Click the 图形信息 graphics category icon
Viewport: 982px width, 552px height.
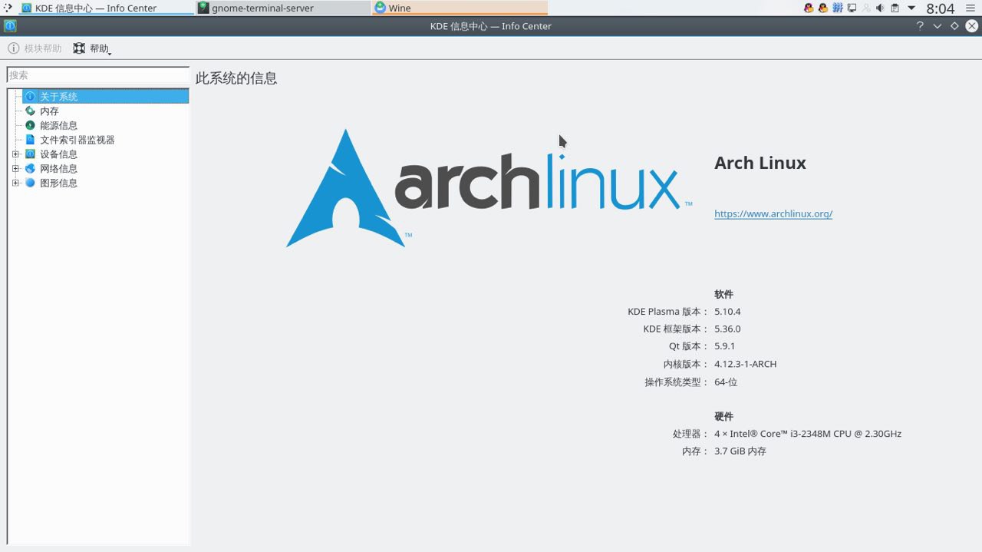click(31, 183)
